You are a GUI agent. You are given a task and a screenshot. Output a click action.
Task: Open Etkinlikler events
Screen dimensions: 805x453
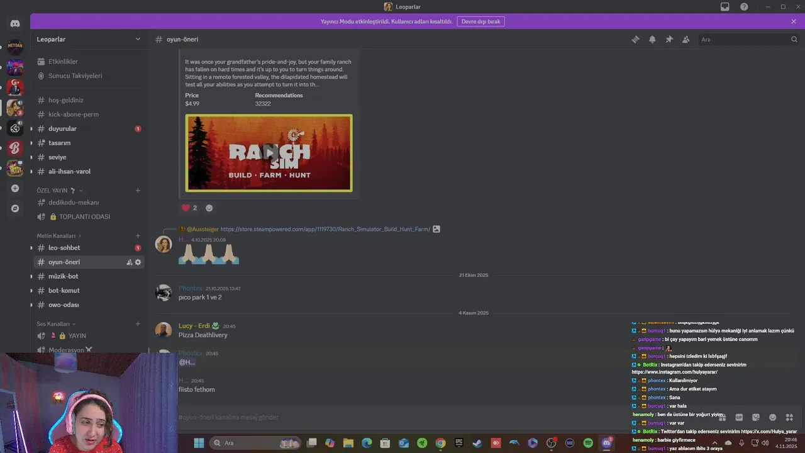click(89, 62)
